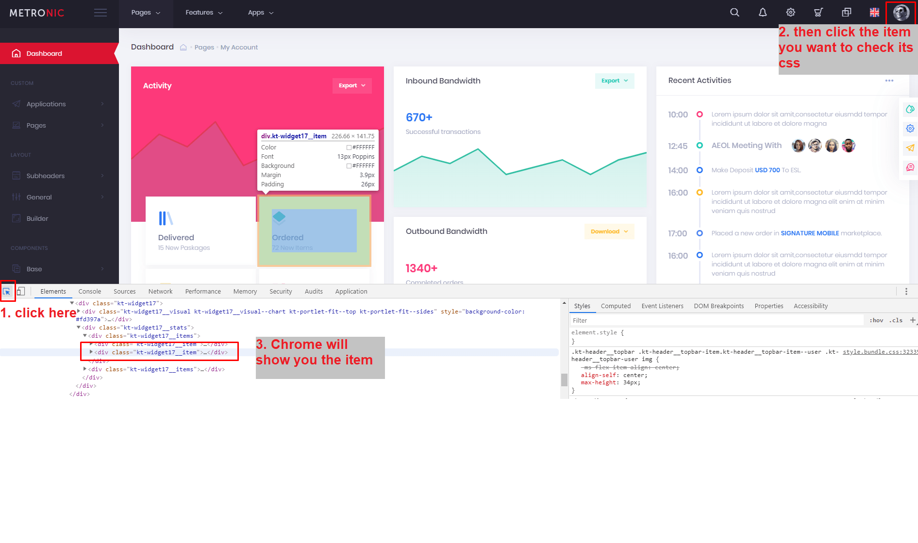The height and width of the screenshot is (543, 918).
Task: Open the Export dropdown on Inbound Bandwidth
Action: click(x=614, y=81)
